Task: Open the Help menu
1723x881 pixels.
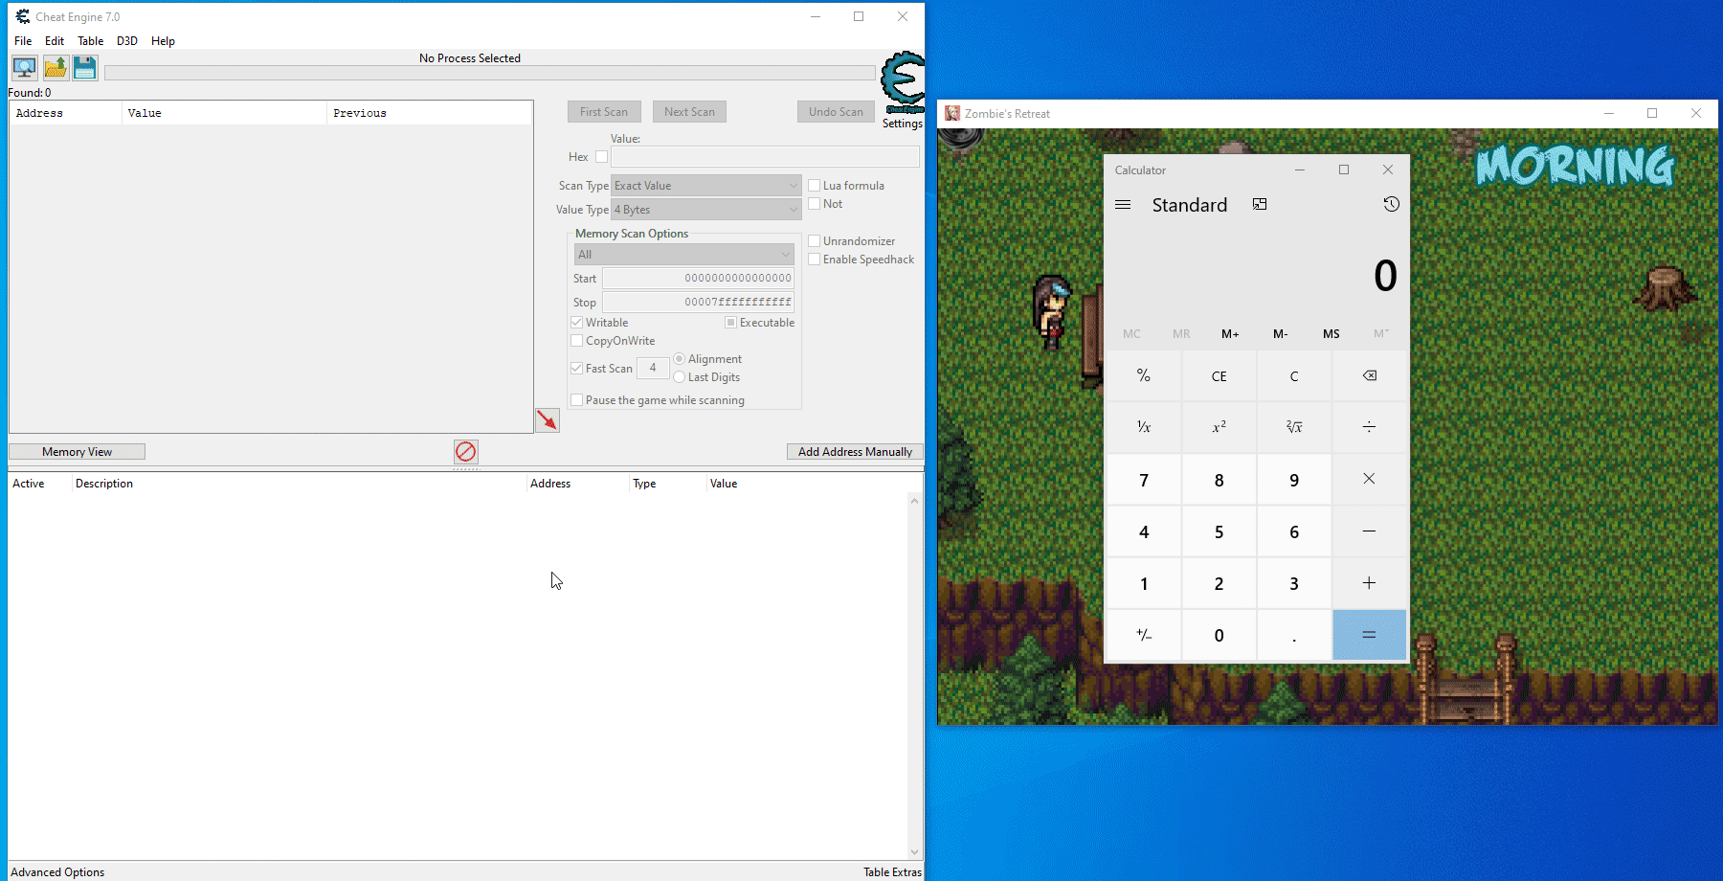Action: (163, 41)
